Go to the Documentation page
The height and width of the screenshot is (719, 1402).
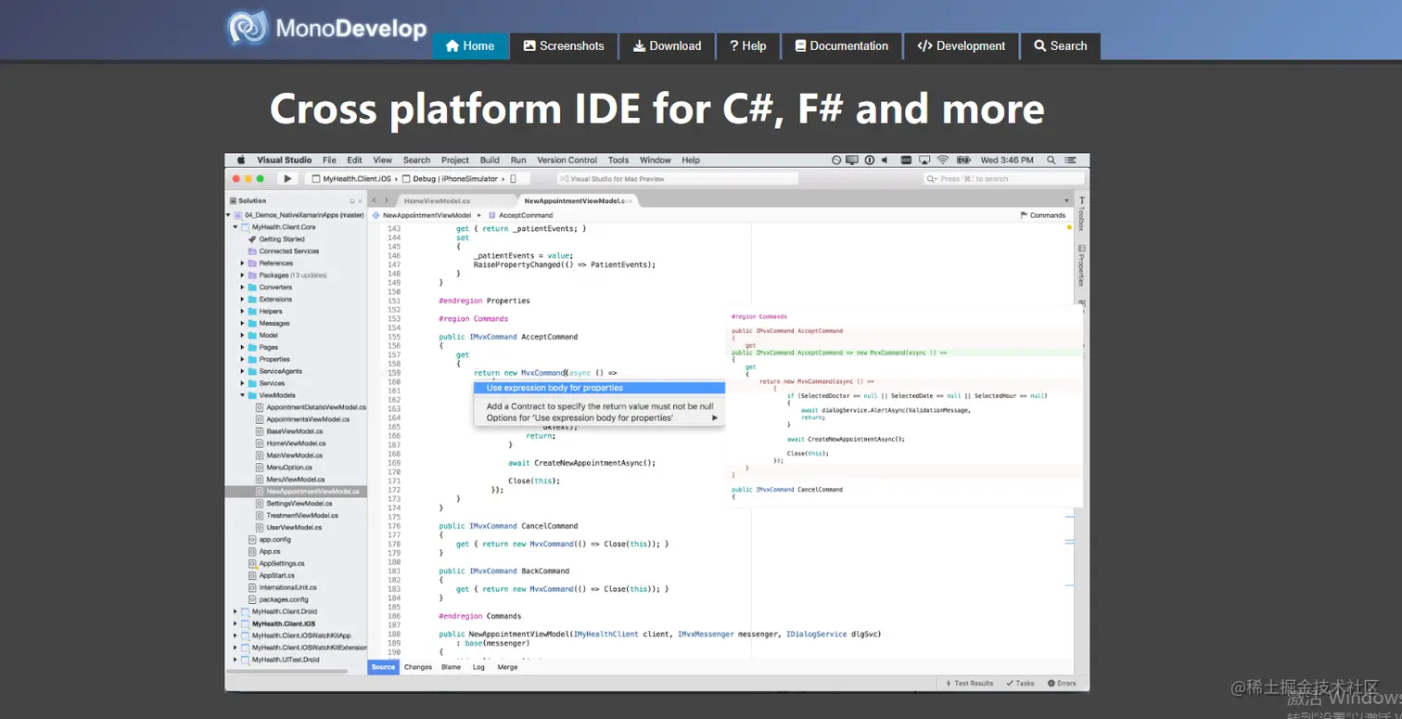[x=841, y=45]
